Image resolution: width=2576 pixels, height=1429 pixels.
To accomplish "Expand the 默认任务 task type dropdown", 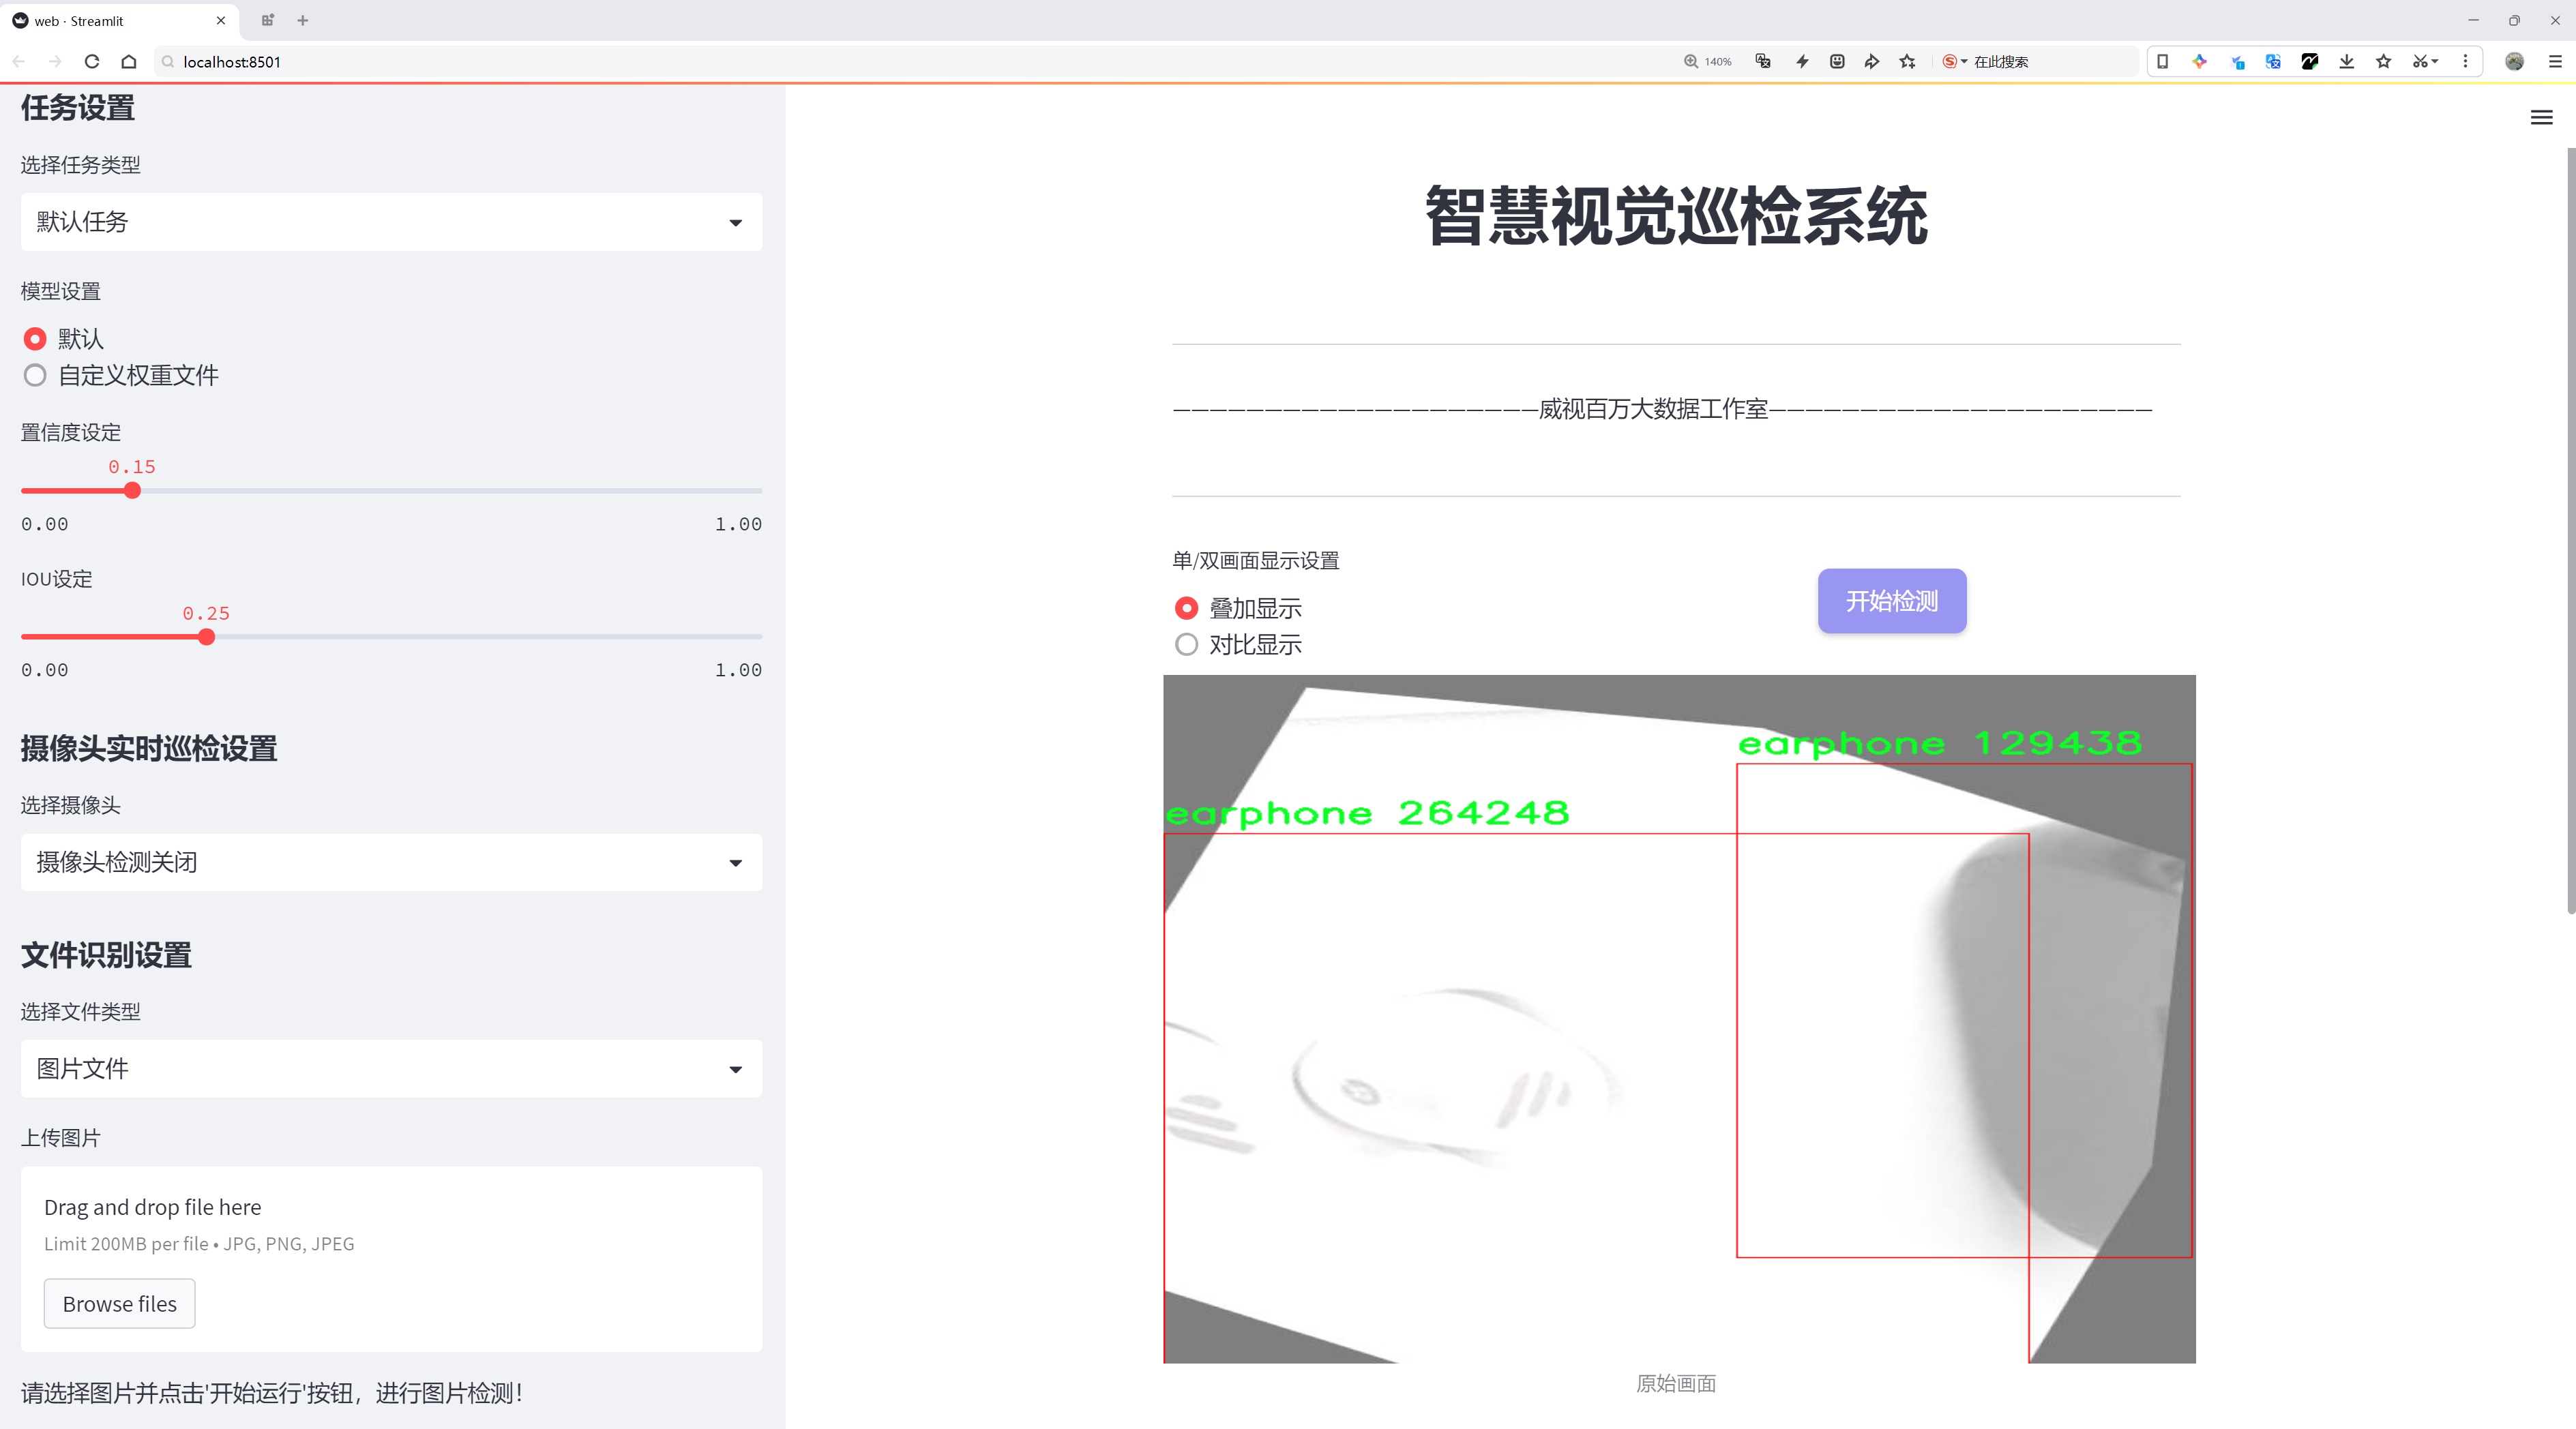I will (391, 222).
